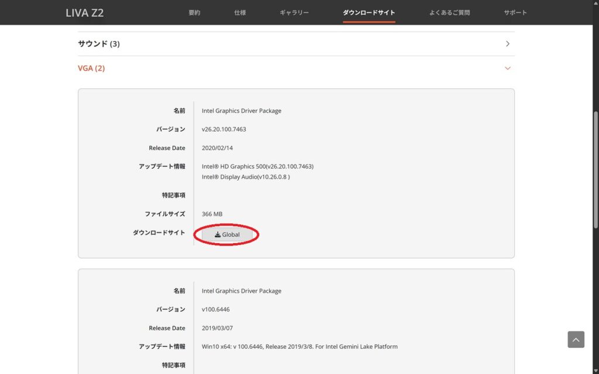Viewport: 599px width, 374px height.
Task: Switch to the 仕様 tab
Action: click(240, 12)
